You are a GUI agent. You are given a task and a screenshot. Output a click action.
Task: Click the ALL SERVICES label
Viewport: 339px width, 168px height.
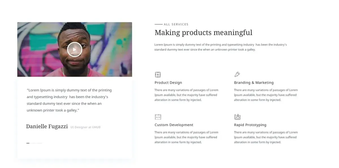(176, 25)
